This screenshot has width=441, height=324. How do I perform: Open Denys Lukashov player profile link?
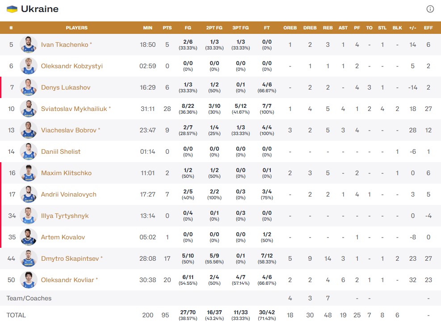coord(66,87)
